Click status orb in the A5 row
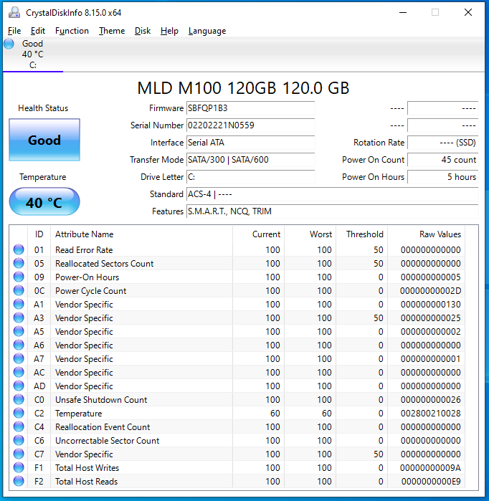This screenshot has height=501, width=489. click(x=19, y=331)
